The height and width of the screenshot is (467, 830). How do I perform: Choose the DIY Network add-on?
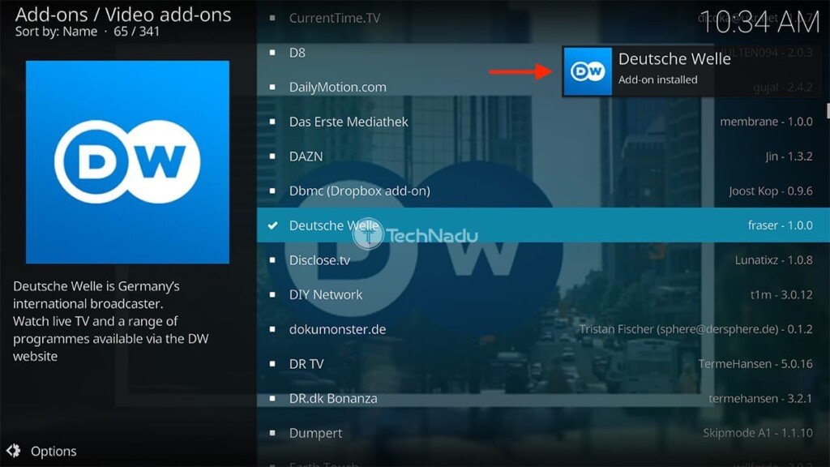tap(543, 294)
